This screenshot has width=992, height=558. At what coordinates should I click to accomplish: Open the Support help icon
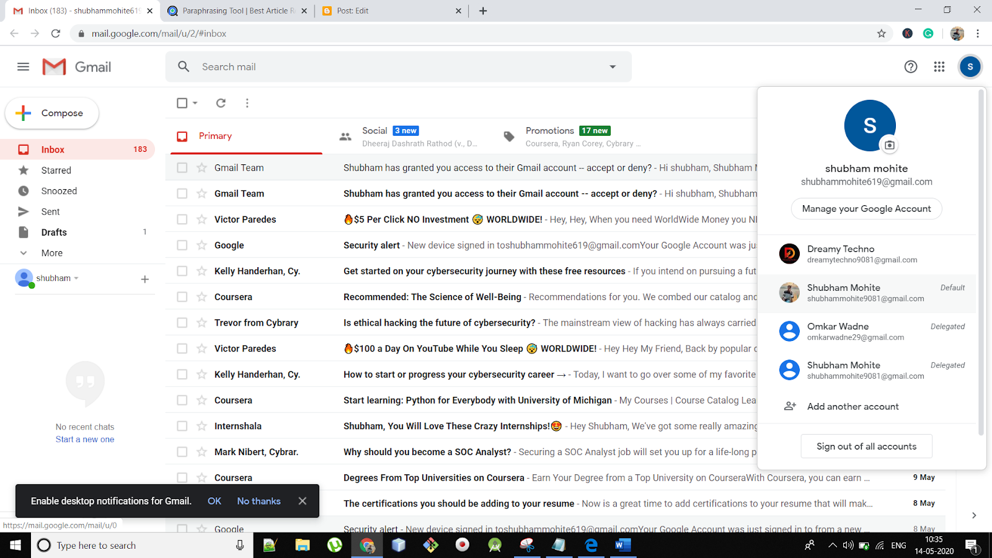point(911,67)
